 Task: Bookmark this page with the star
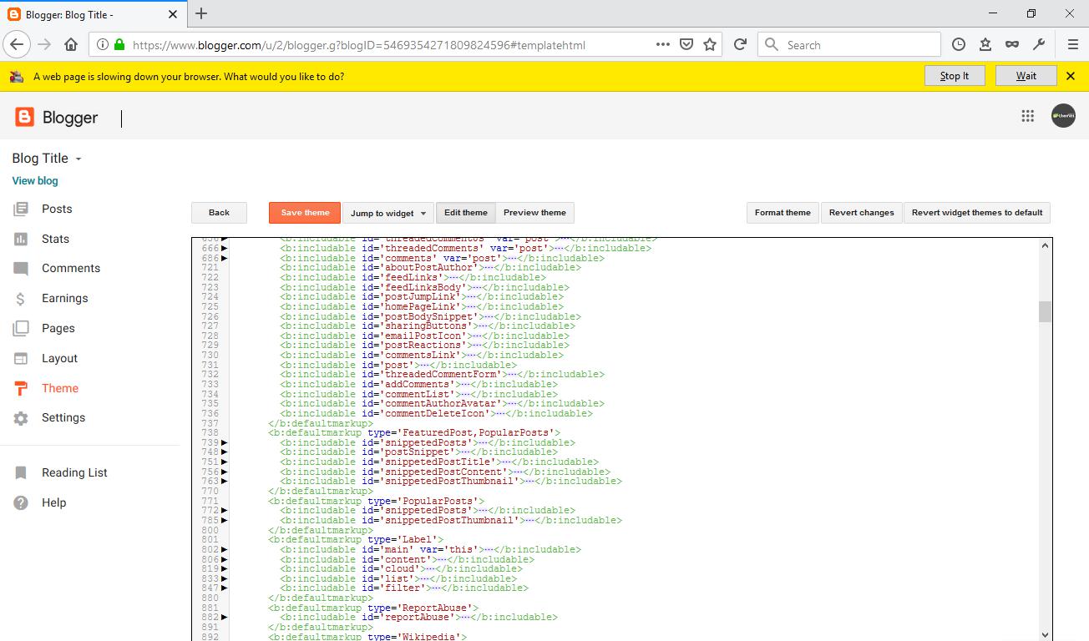click(707, 44)
